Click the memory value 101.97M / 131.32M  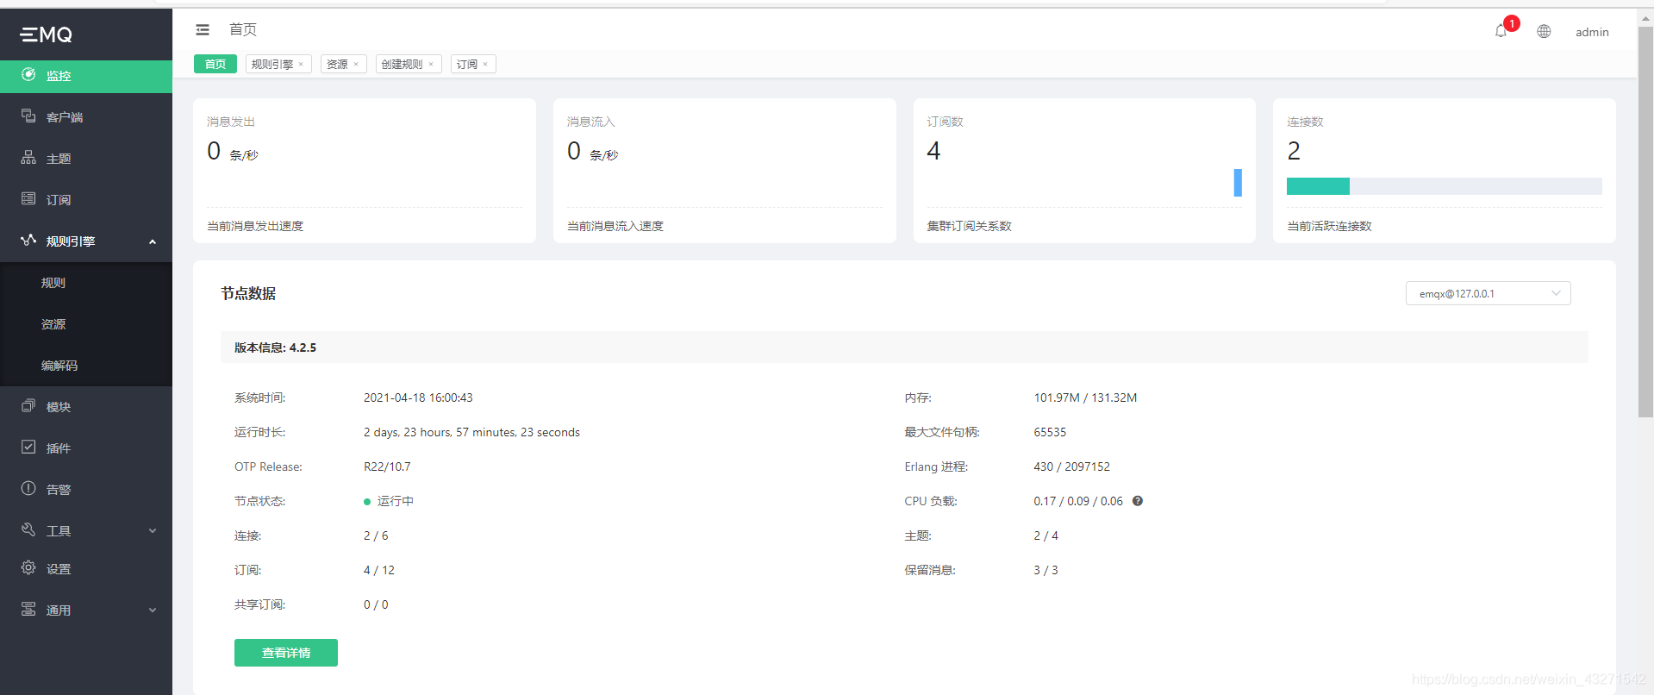[1085, 398]
